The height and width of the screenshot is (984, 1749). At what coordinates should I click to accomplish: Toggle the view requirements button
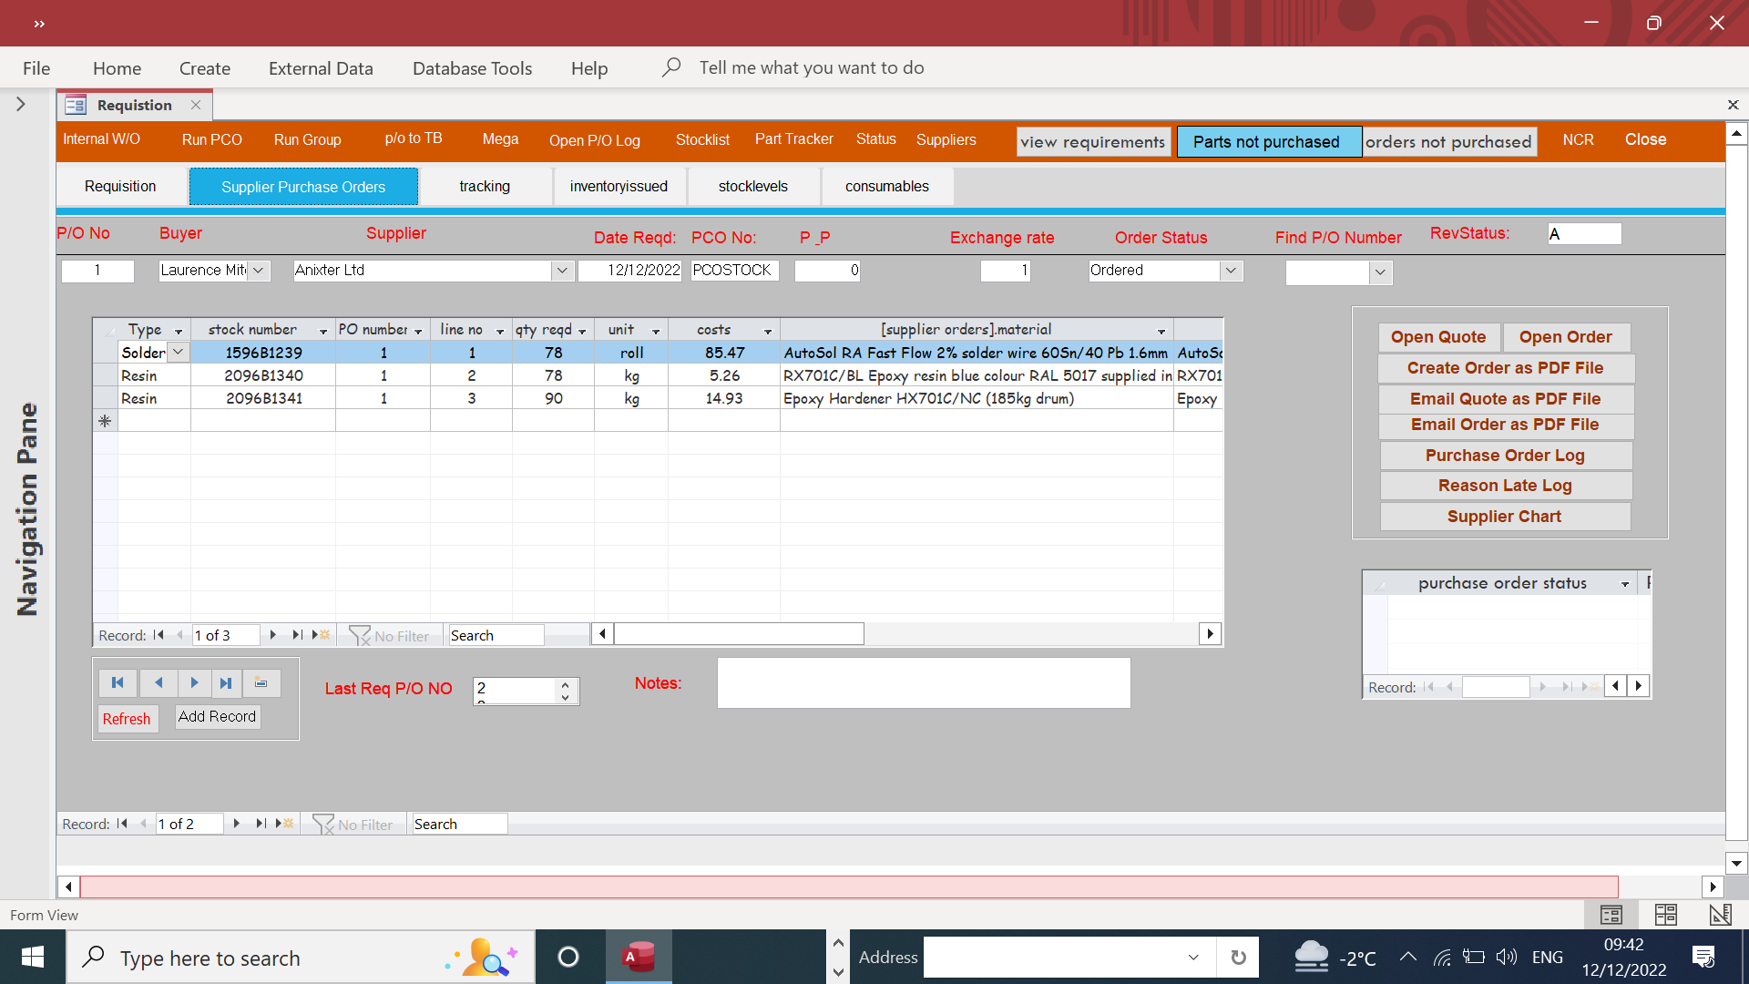[1092, 141]
